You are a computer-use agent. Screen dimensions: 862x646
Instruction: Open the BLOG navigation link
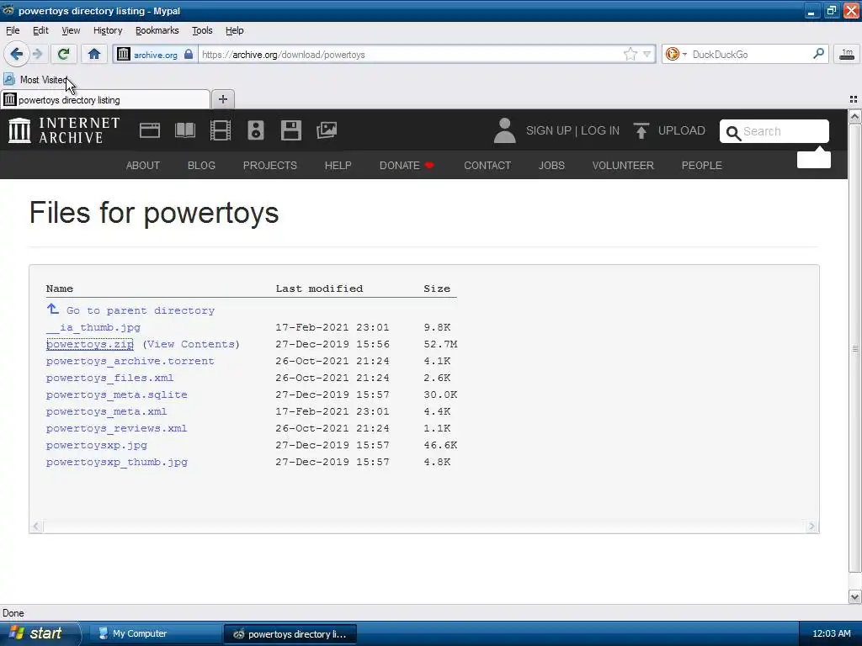point(201,166)
